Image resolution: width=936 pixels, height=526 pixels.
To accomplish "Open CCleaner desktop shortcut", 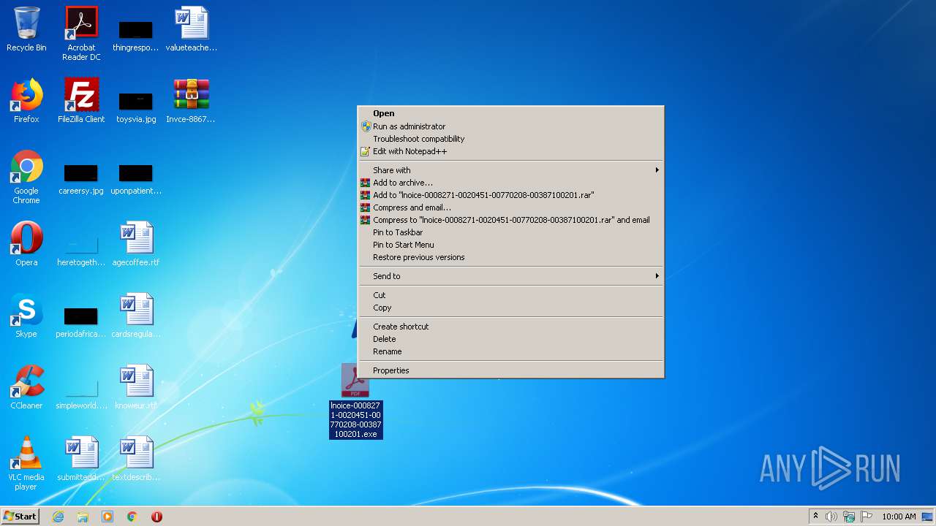I will click(x=26, y=387).
